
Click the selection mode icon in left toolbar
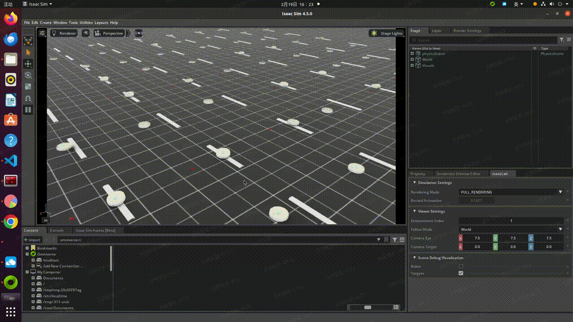pos(28,41)
